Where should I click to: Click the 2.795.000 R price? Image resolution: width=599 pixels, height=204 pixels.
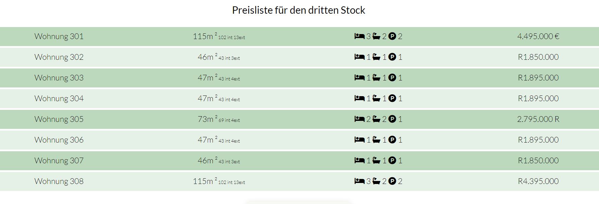pos(538,119)
